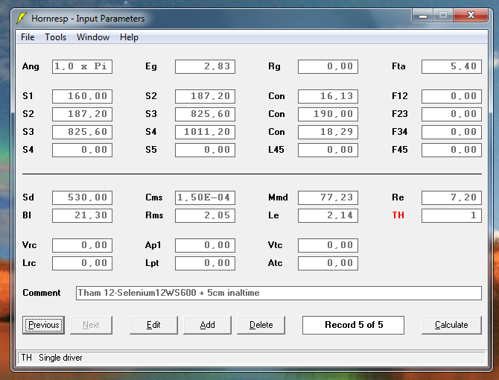The image size is (499, 380).
Task: Click the disabled Next button
Action: (91, 325)
